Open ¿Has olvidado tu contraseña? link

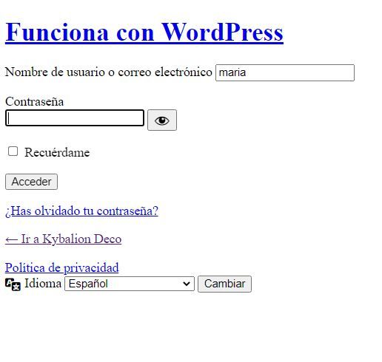(81, 211)
